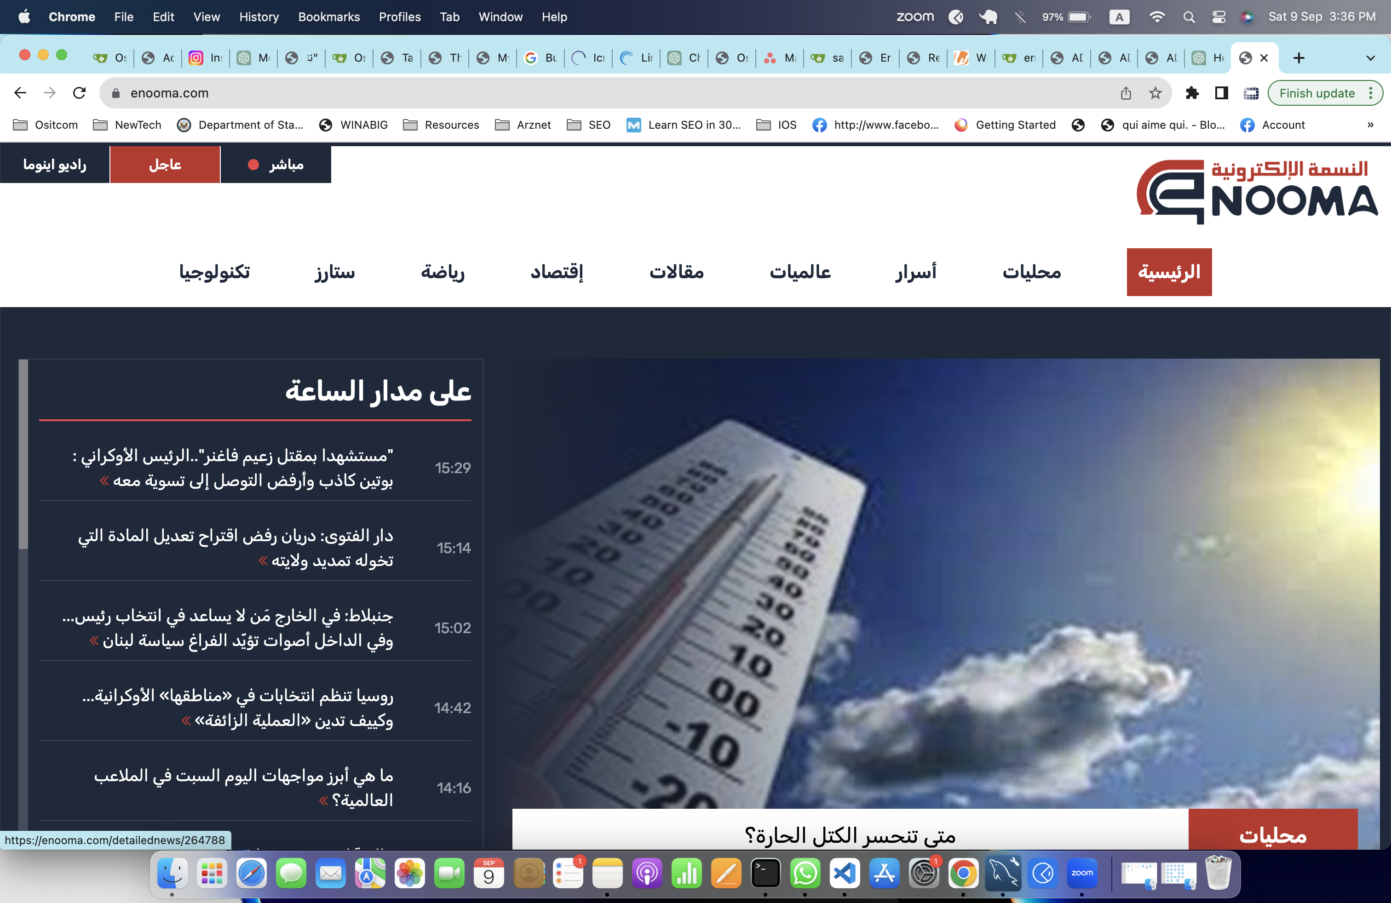
Task: Open the Extensions puzzle icon
Action: 1192,93
